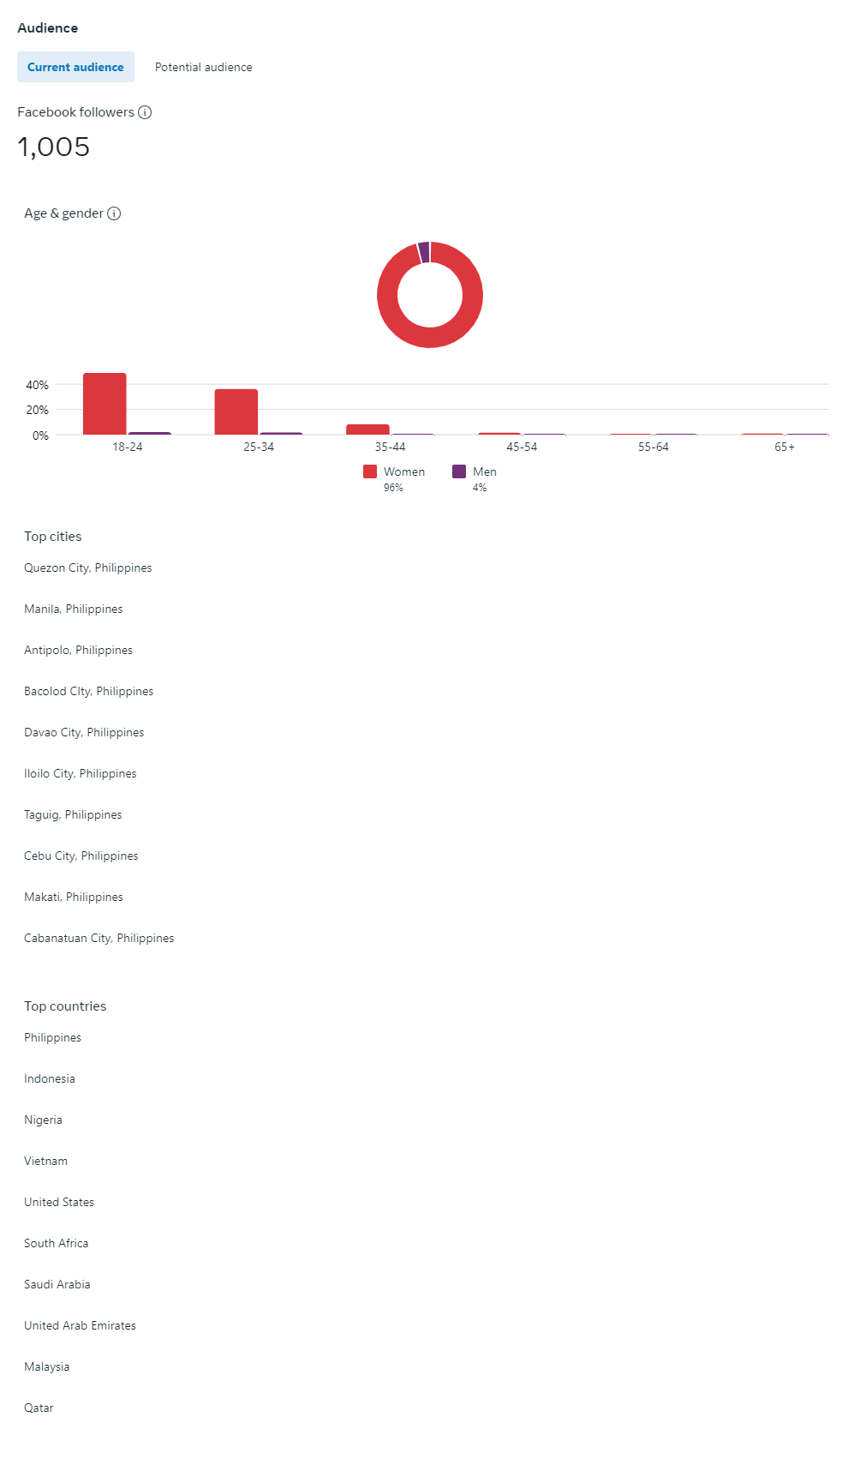
Task: Click the Women 18-24 red bar
Action: 105,404
